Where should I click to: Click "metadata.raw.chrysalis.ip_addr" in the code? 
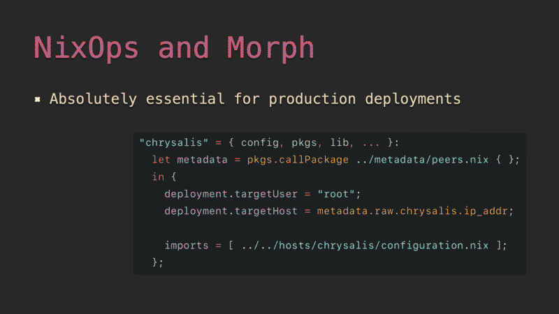tap(412, 211)
